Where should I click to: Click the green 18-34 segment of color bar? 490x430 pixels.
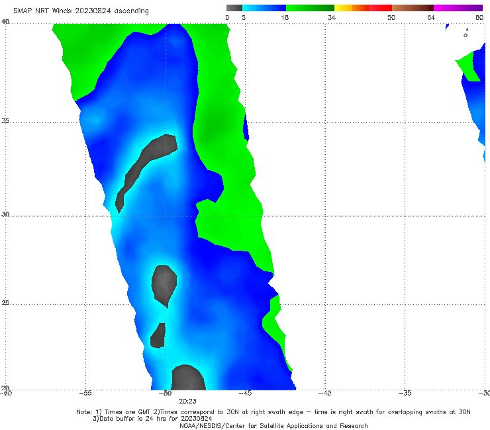pos(310,8)
